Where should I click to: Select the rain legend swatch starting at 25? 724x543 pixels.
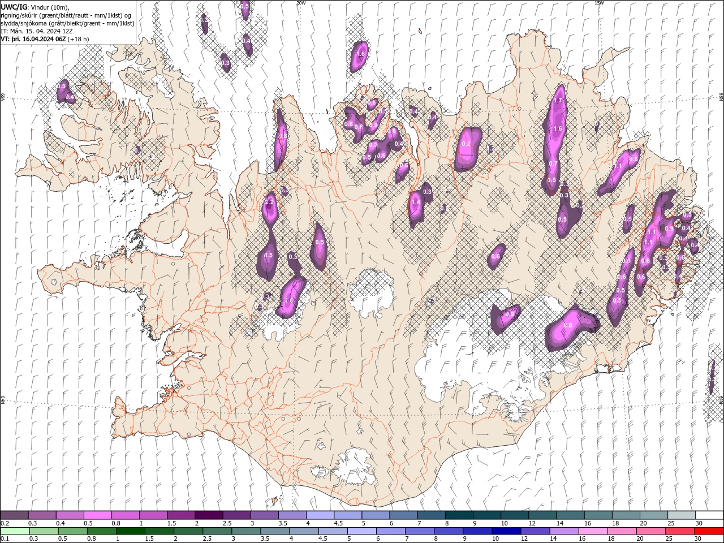[679, 531]
